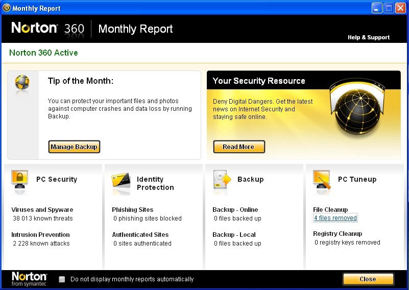Click '2 228 known attacks' text

[x=41, y=244]
